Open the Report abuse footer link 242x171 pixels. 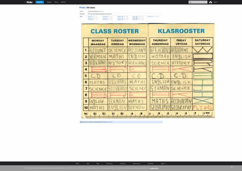[x=136, y=163]
